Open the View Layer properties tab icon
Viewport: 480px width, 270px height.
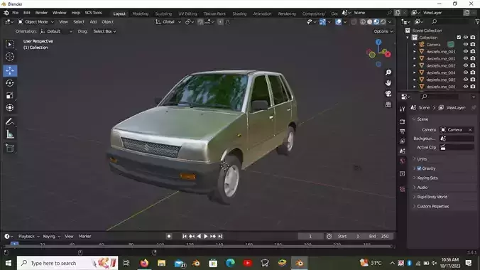pos(402,141)
